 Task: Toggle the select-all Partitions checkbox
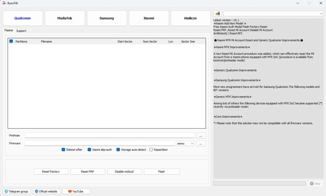(x=11, y=41)
